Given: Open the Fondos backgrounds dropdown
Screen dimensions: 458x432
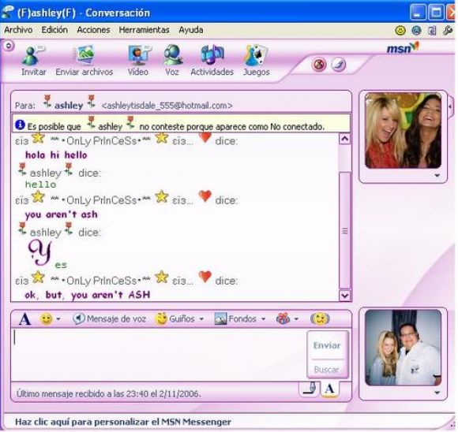Looking at the screenshot, I should tap(264, 319).
